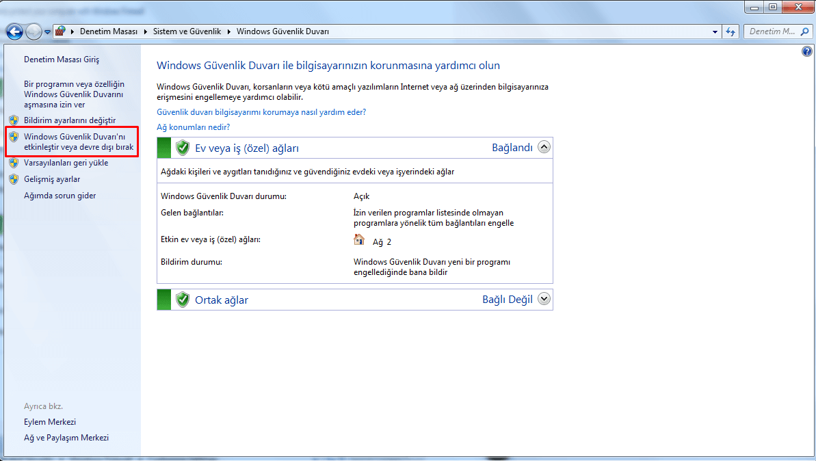Click shield icon beside Gelişmiş ayarlar
The width and height of the screenshot is (816, 461).
(x=14, y=179)
